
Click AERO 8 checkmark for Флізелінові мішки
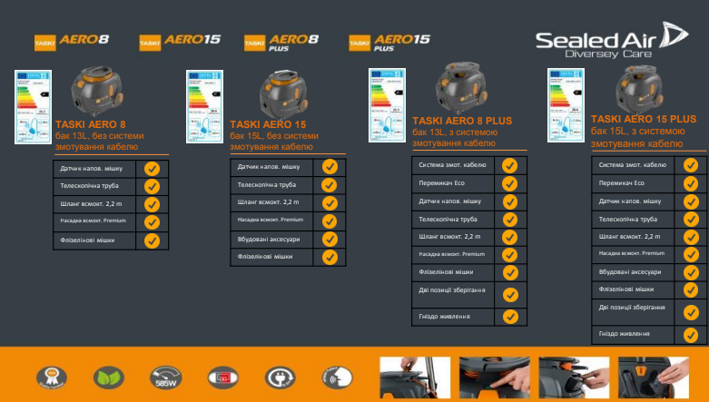tap(152, 240)
